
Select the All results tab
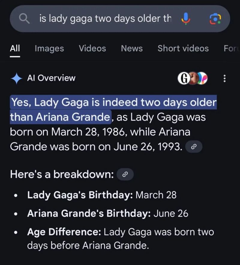pos(14,49)
